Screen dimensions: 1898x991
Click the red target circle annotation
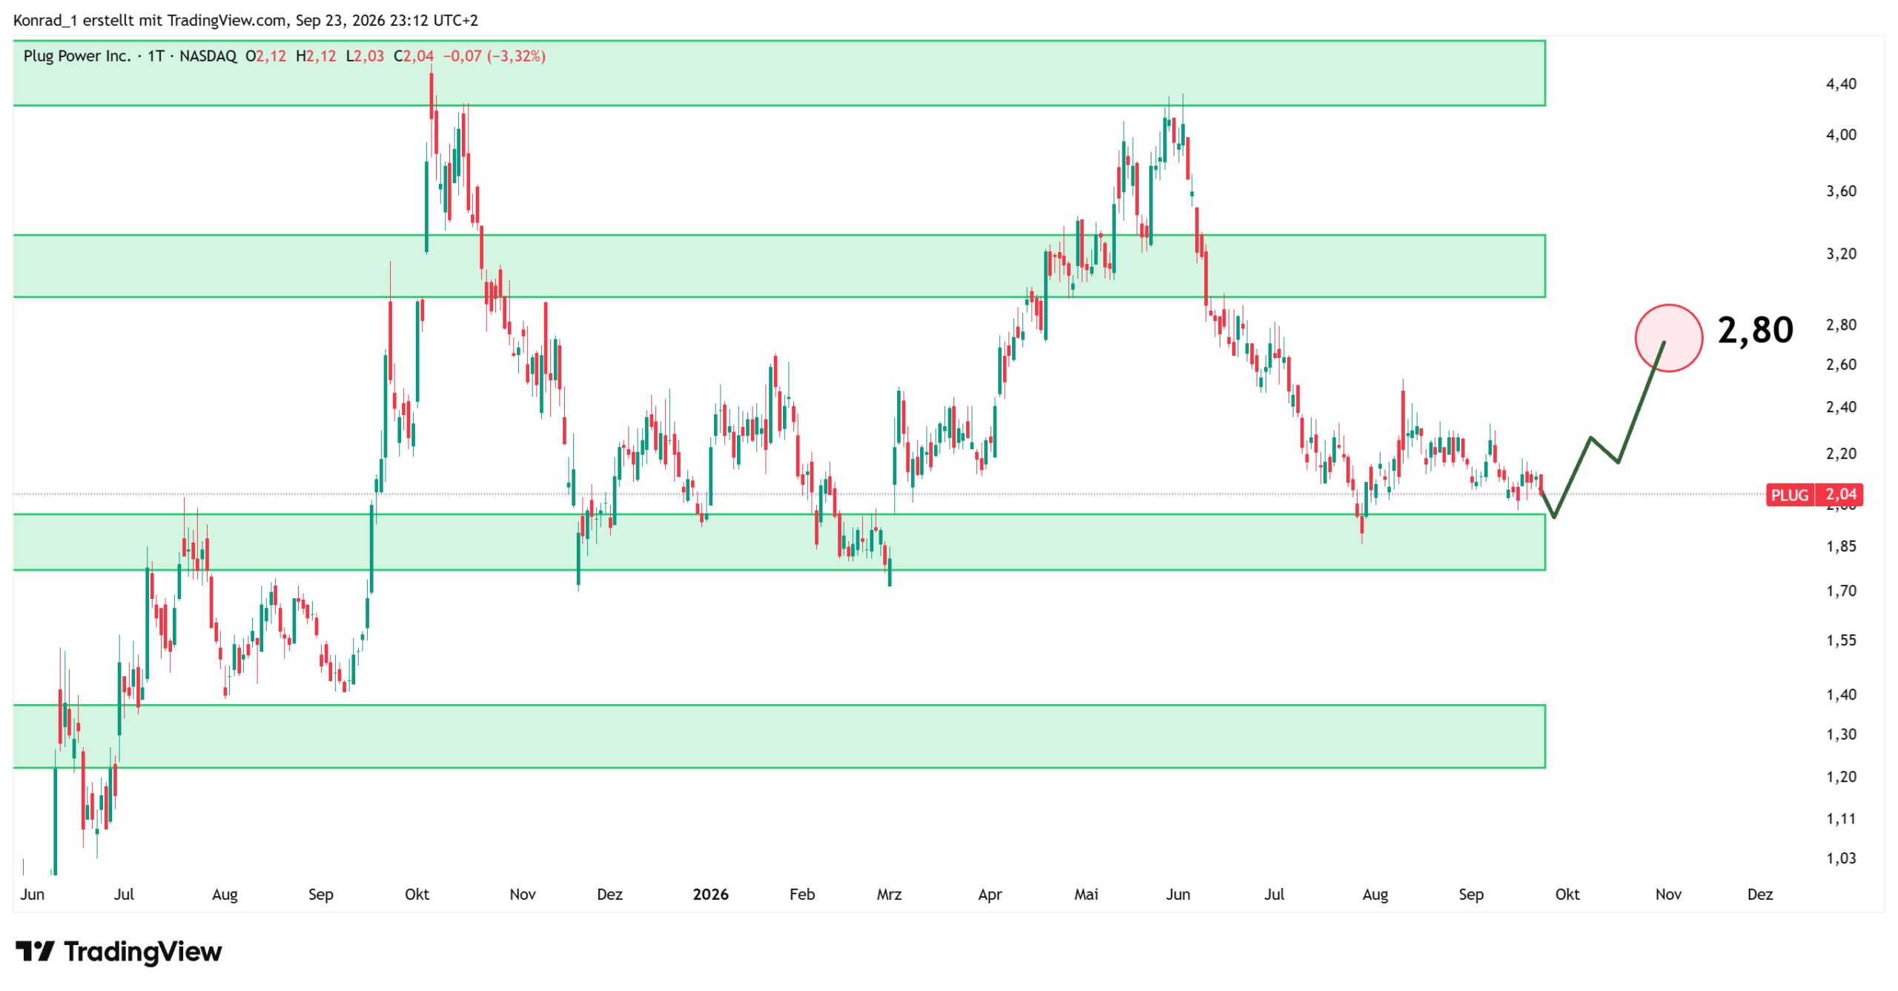coord(1668,338)
